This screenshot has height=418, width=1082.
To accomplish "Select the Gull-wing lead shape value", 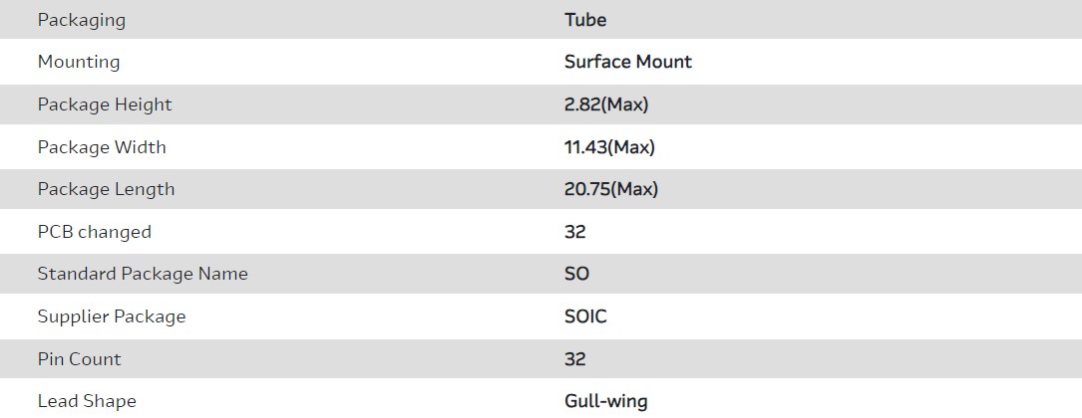I will tap(606, 401).
